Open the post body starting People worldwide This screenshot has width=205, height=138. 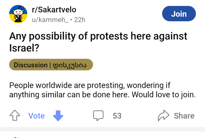click(x=102, y=90)
